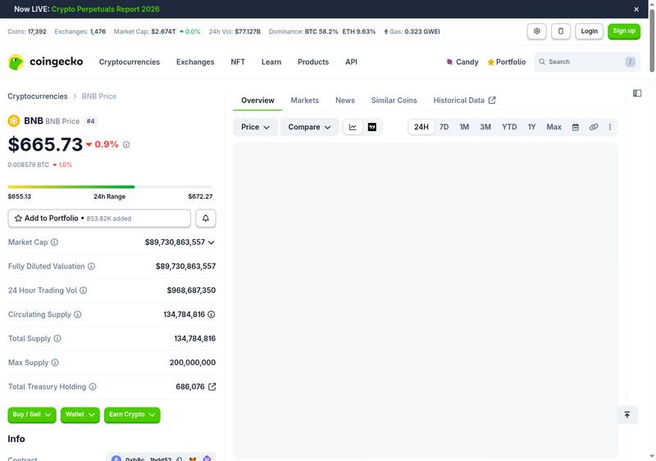Click the mobile app icon button
Screen dimensions: 656x461
click(x=561, y=31)
